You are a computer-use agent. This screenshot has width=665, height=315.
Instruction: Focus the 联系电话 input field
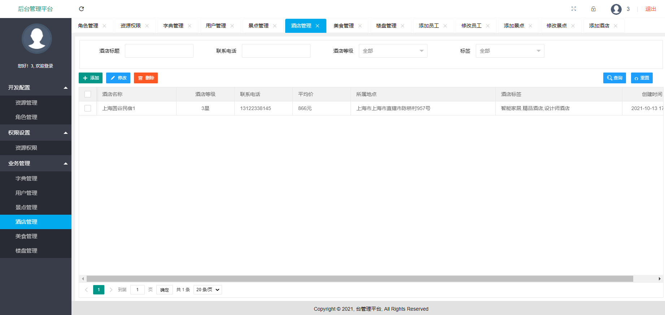276,51
